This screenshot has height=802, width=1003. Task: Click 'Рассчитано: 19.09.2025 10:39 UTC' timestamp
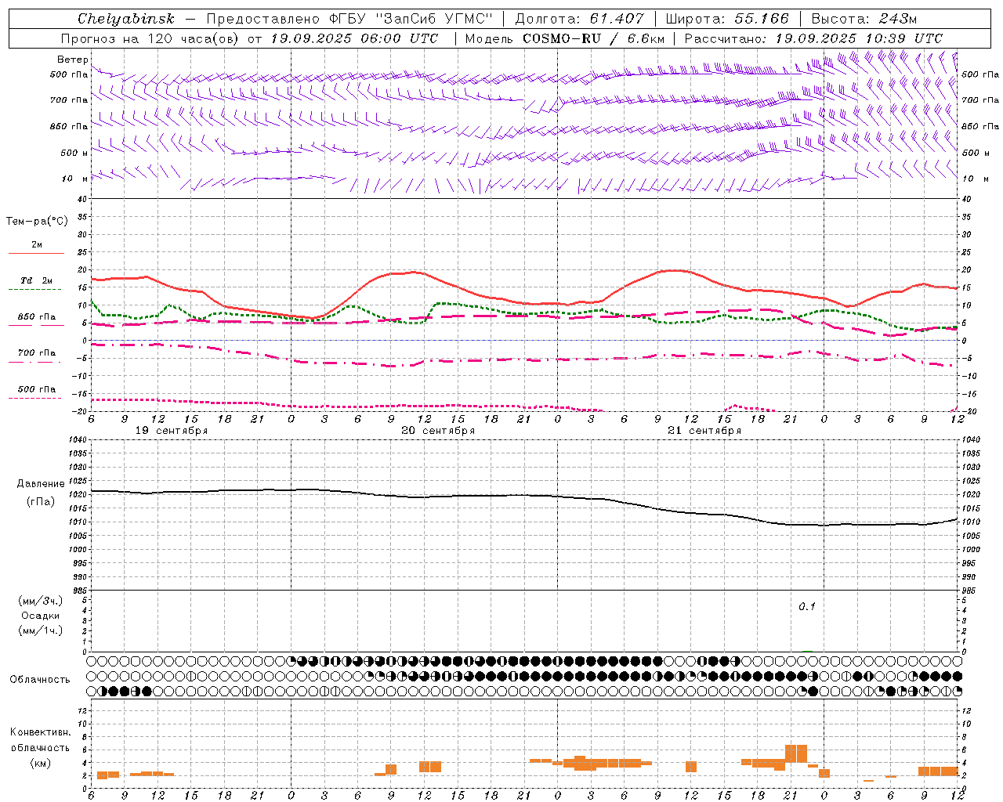pos(813,38)
